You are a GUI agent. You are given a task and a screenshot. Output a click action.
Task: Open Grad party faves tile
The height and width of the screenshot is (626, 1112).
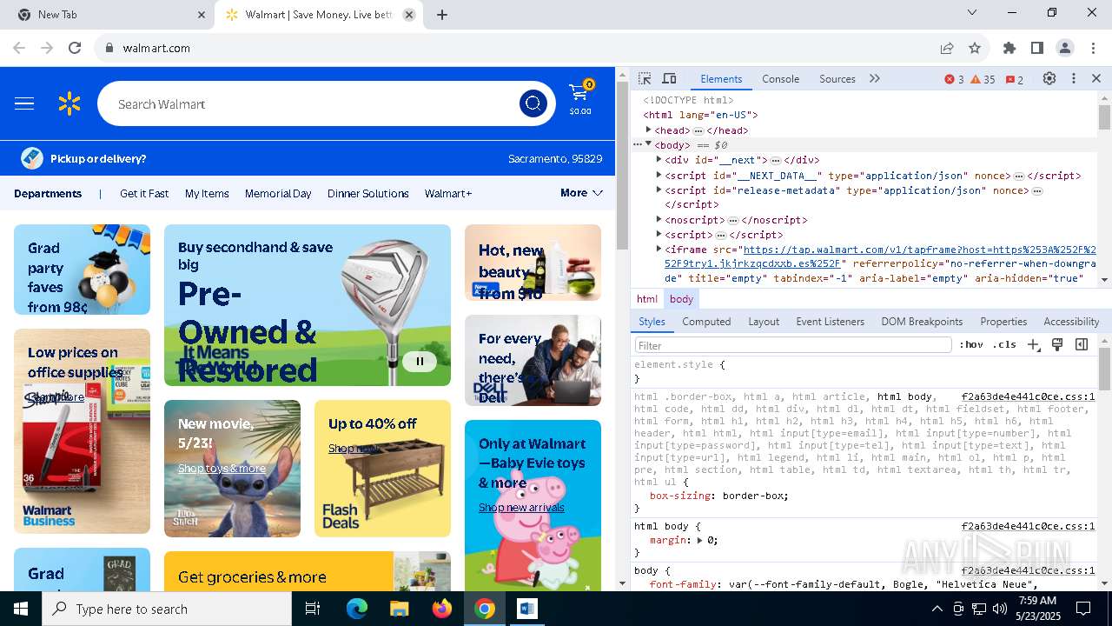(x=82, y=270)
